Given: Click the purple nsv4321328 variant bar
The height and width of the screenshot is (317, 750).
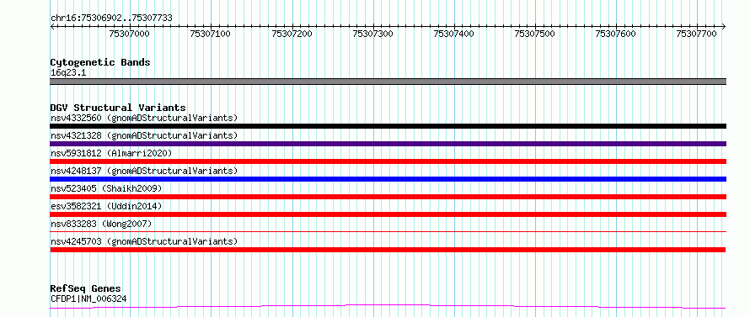Looking at the screenshot, I should [388, 144].
